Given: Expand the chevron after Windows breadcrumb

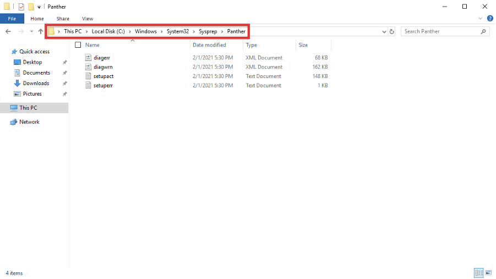Looking at the screenshot, I should [x=162, y=31].
